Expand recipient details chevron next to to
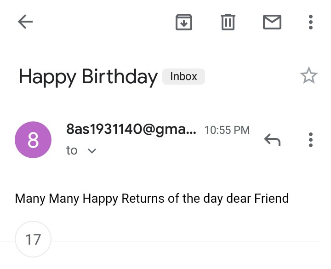The image size is (331, 269). tap(92, 151)
